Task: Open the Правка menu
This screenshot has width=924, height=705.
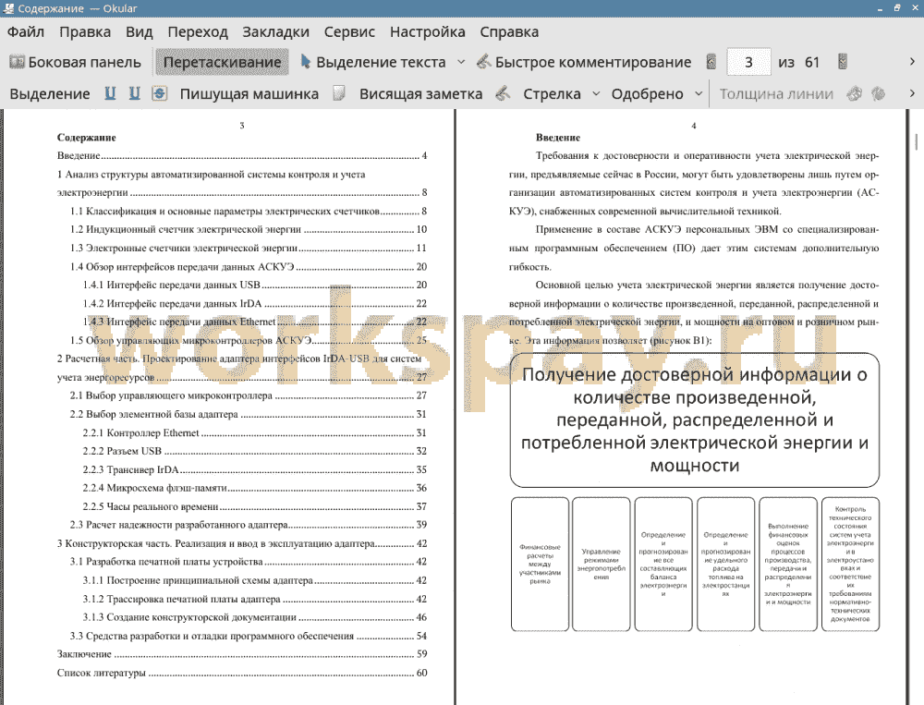Action: point(85,31)
